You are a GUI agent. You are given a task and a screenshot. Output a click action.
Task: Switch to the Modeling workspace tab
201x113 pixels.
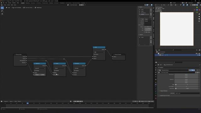(28, 3)
